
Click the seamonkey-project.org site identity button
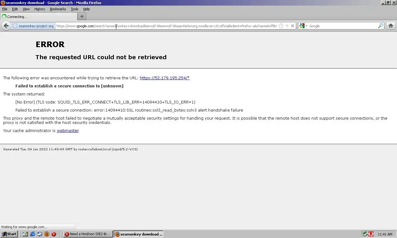pos(33,26)
